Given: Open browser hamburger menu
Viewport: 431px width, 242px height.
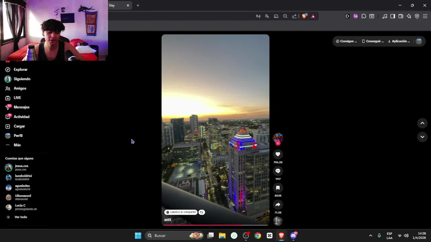Looking at the screenshot, I should point(425,16).
